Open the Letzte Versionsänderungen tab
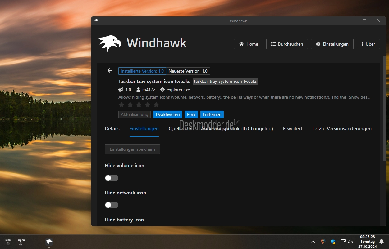This screenshot has height=249, width=389. pyautogui.click(x=342, y=129)
